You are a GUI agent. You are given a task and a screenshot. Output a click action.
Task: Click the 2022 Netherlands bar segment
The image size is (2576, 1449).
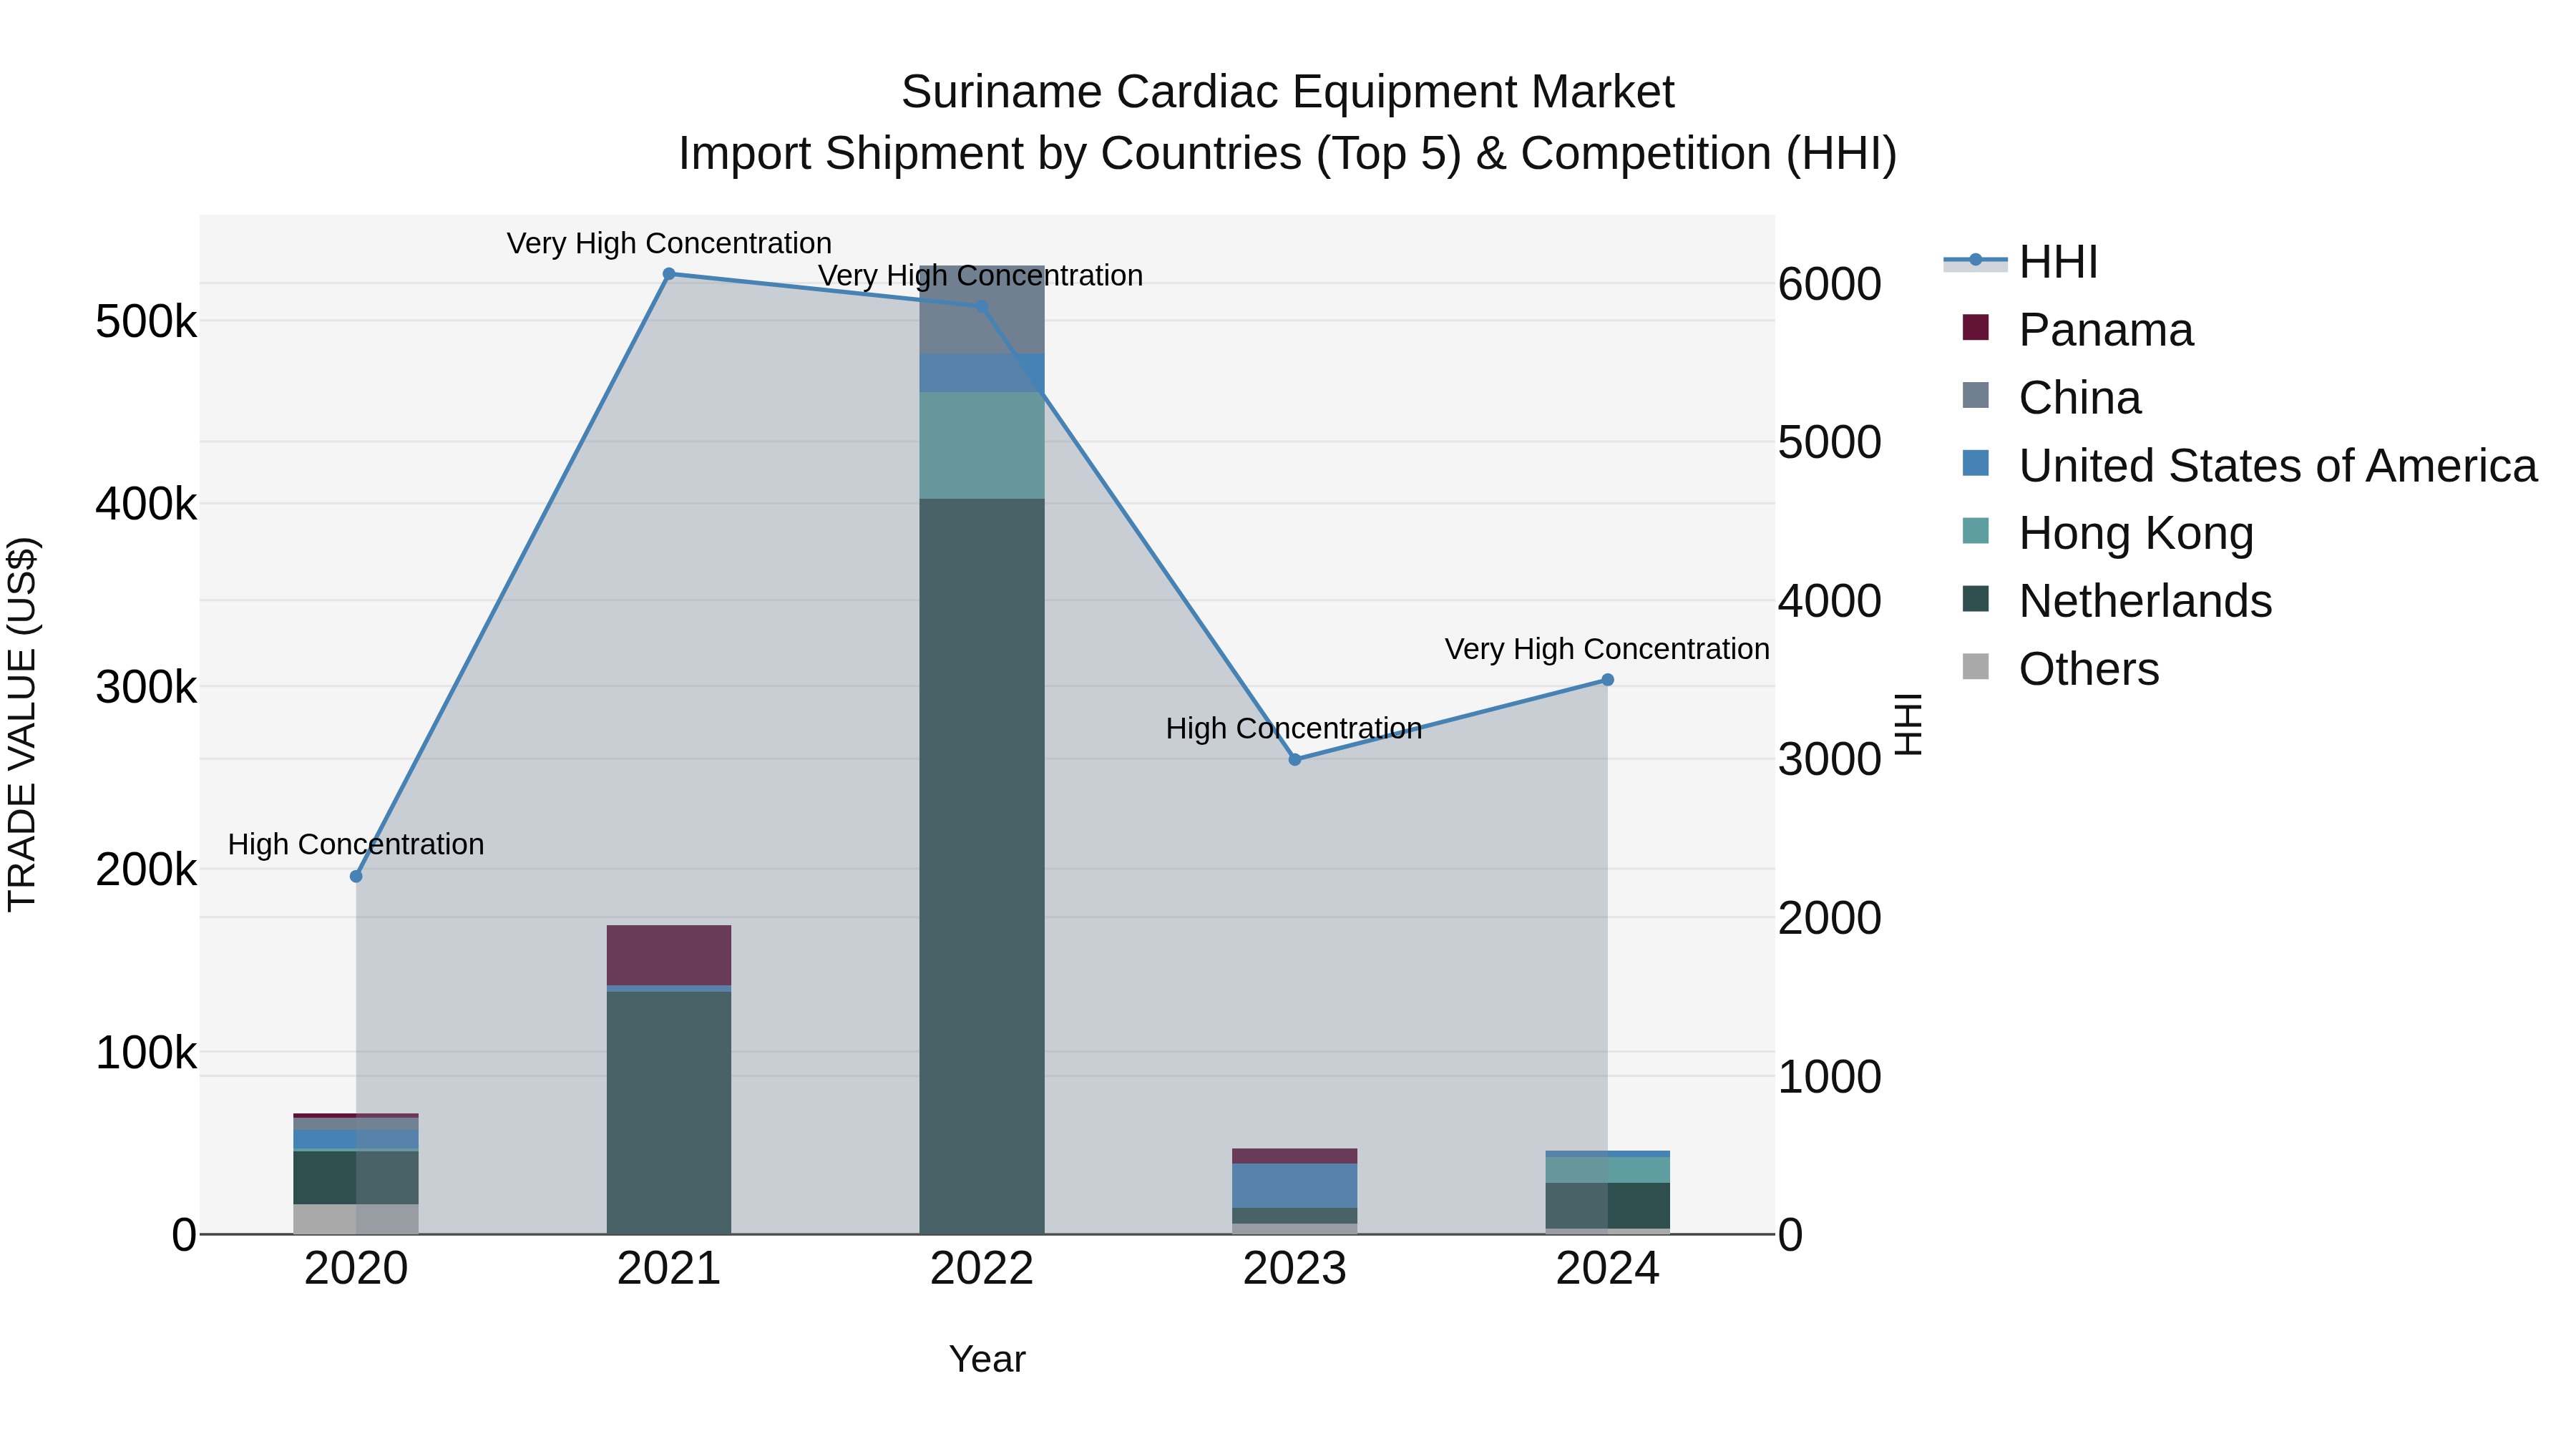tap(982, 866)
